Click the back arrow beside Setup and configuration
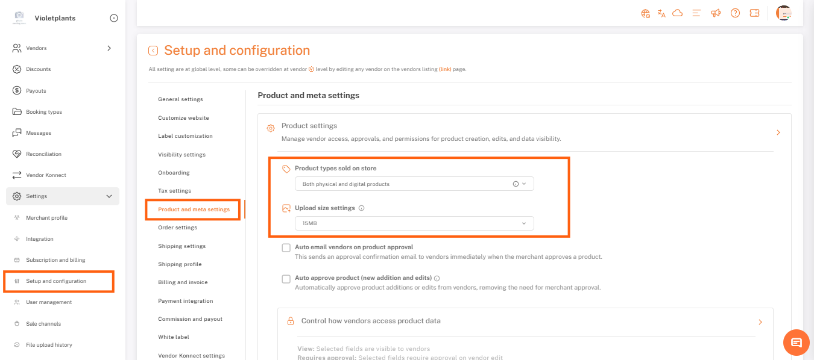814x360 pixels. click(x=153, y=51)
